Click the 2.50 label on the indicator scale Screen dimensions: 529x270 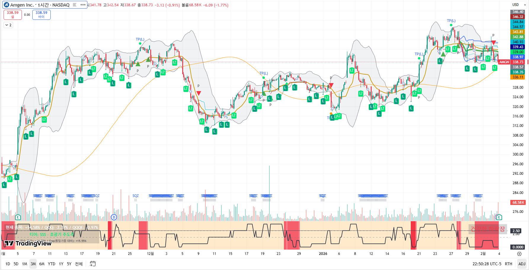click(516, 231)
